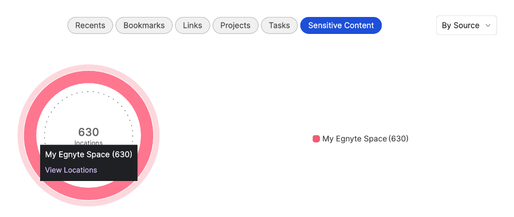
Task: Click the locations label under 630
Action: (x=88, y=142)
